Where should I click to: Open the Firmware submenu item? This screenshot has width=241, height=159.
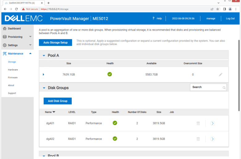click(13, 78)
